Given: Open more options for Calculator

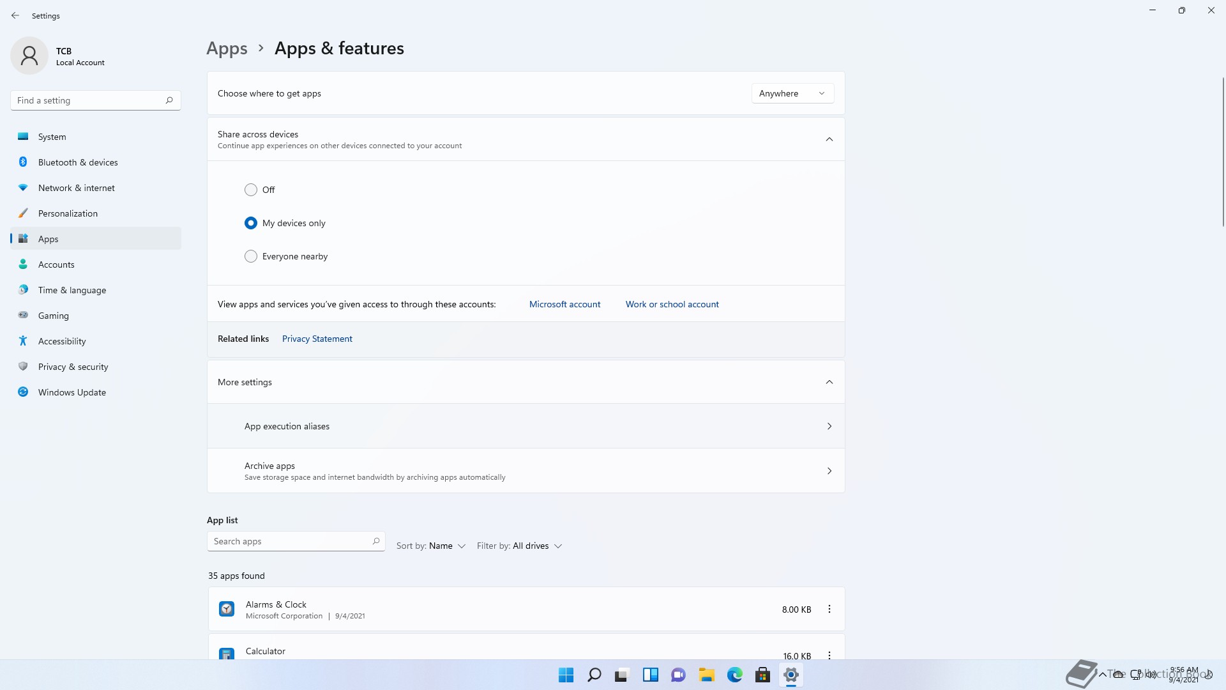Looking at the screenshot, I should point(829,655).
